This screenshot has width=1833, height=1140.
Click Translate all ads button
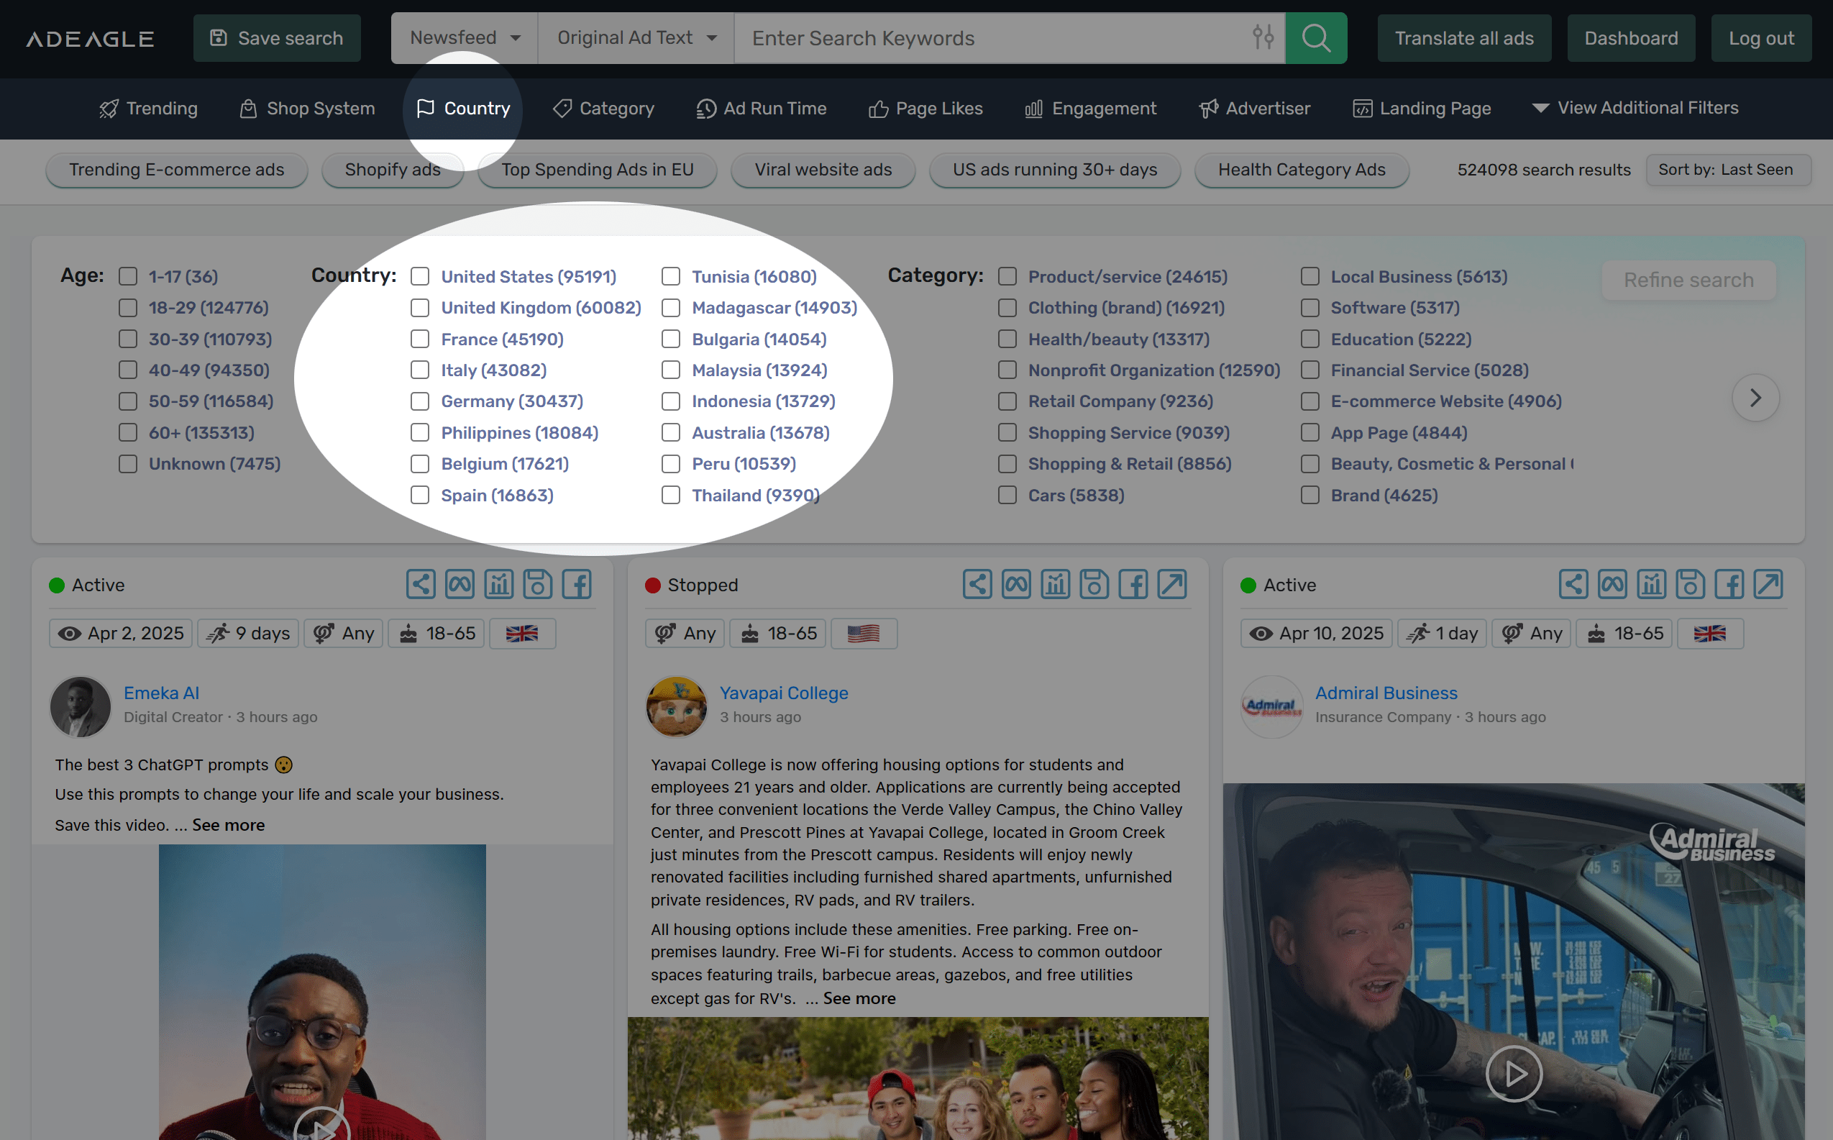pos(1463,37)
